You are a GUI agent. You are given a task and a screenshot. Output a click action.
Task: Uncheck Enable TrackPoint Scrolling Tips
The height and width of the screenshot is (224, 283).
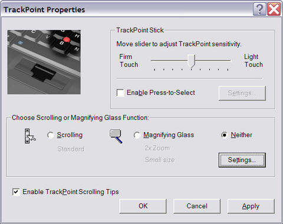pos(16,192)
